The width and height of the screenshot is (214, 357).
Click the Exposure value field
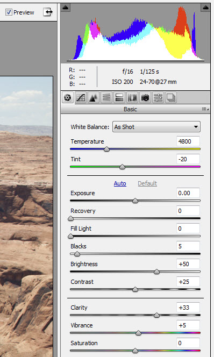coord(188,193)
